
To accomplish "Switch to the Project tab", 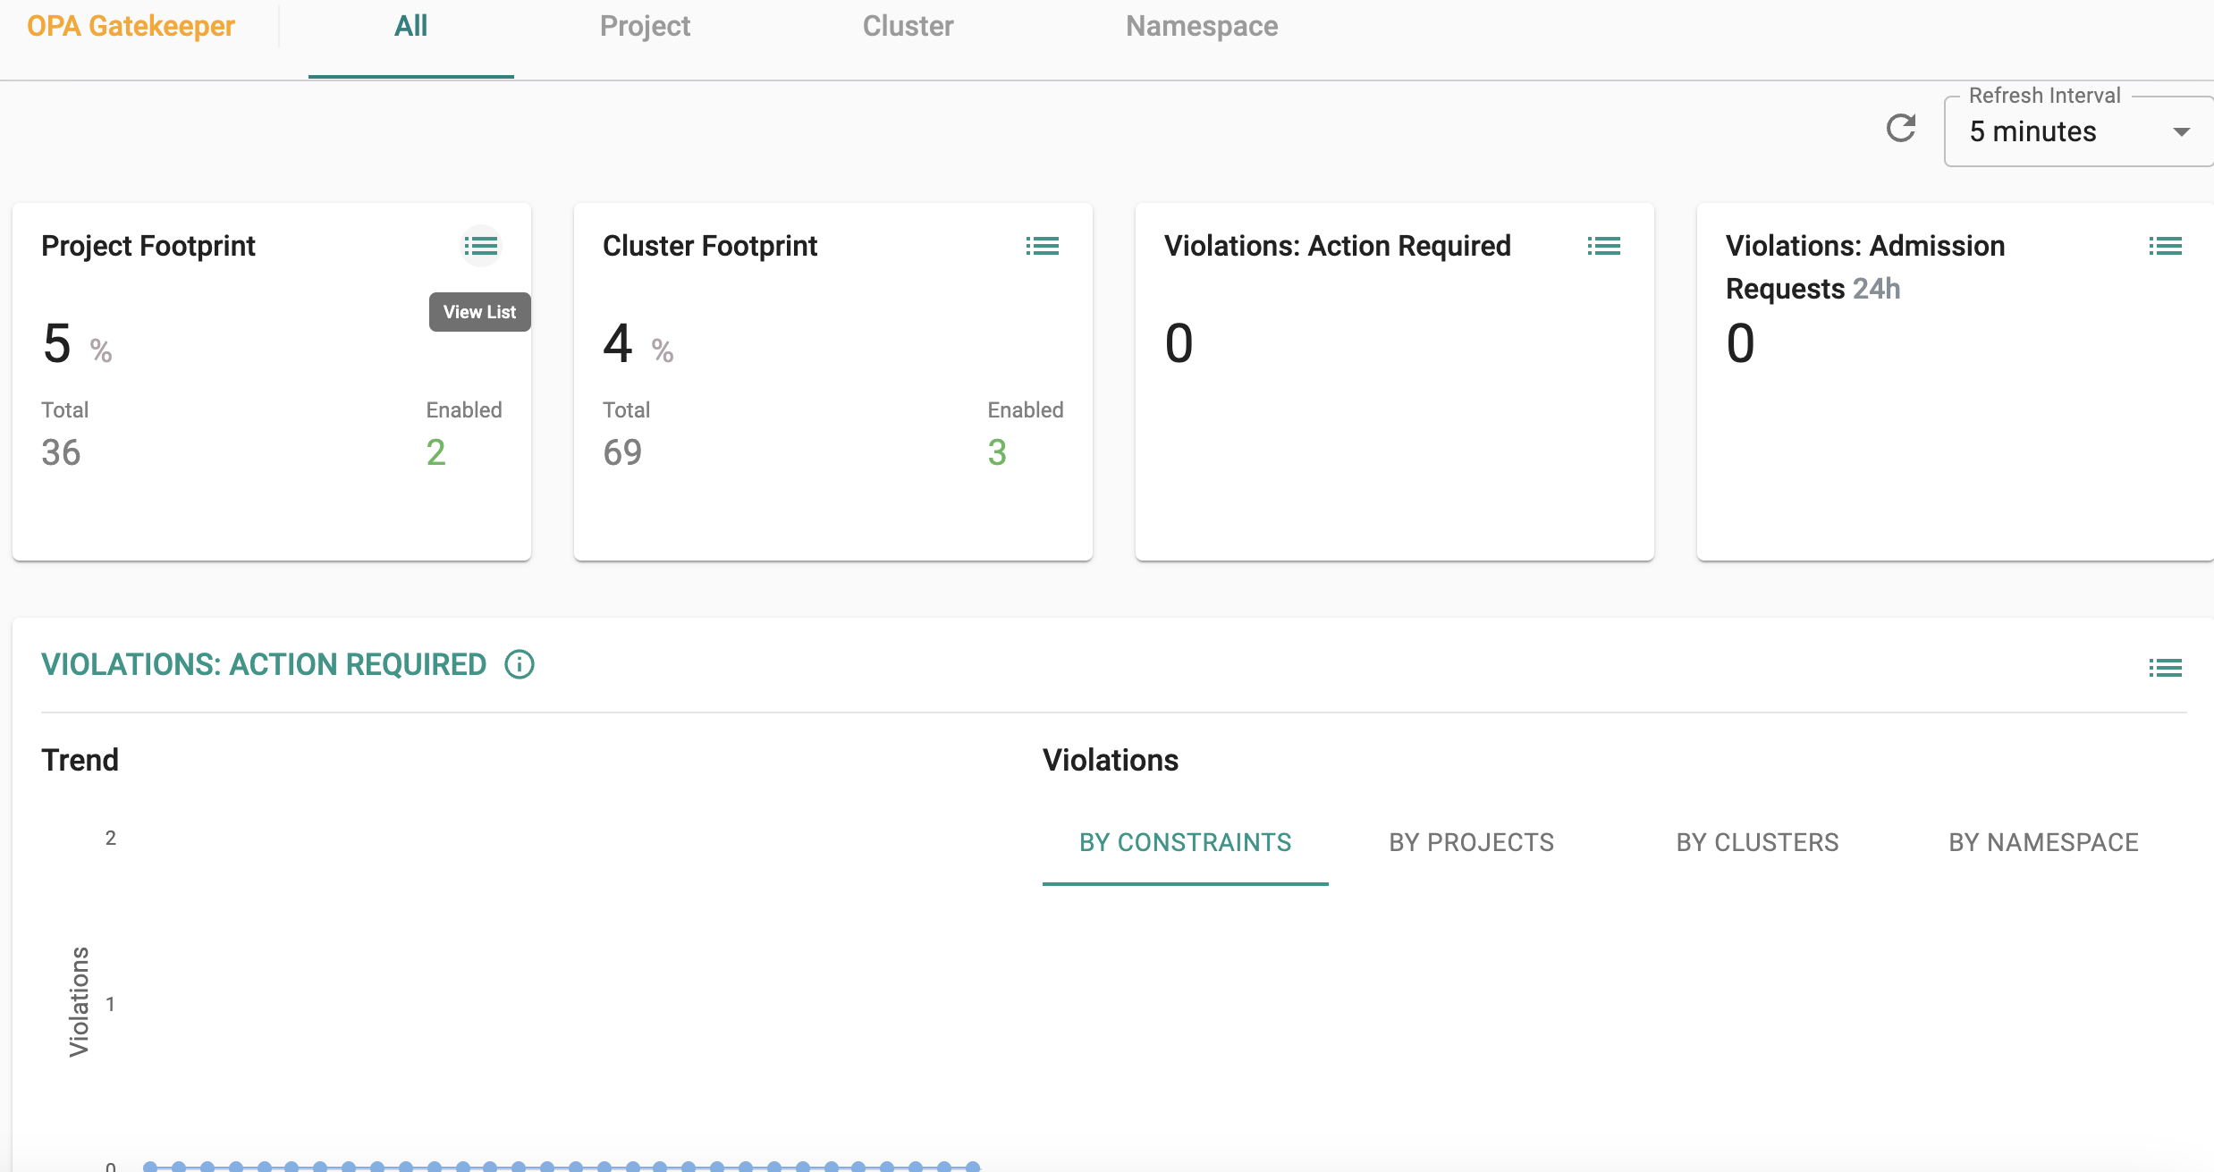I will pos(645,27).
